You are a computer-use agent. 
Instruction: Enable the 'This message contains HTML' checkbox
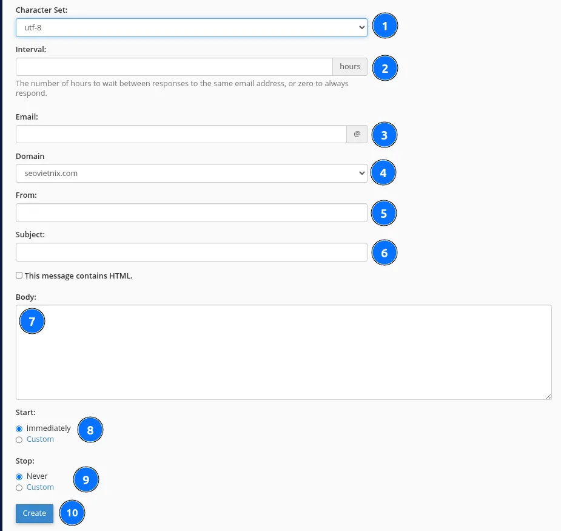tap(19, 275)
